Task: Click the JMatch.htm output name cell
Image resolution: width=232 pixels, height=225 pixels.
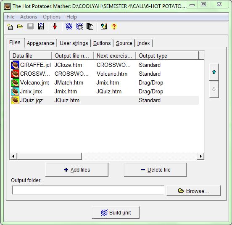Action: 69,82
